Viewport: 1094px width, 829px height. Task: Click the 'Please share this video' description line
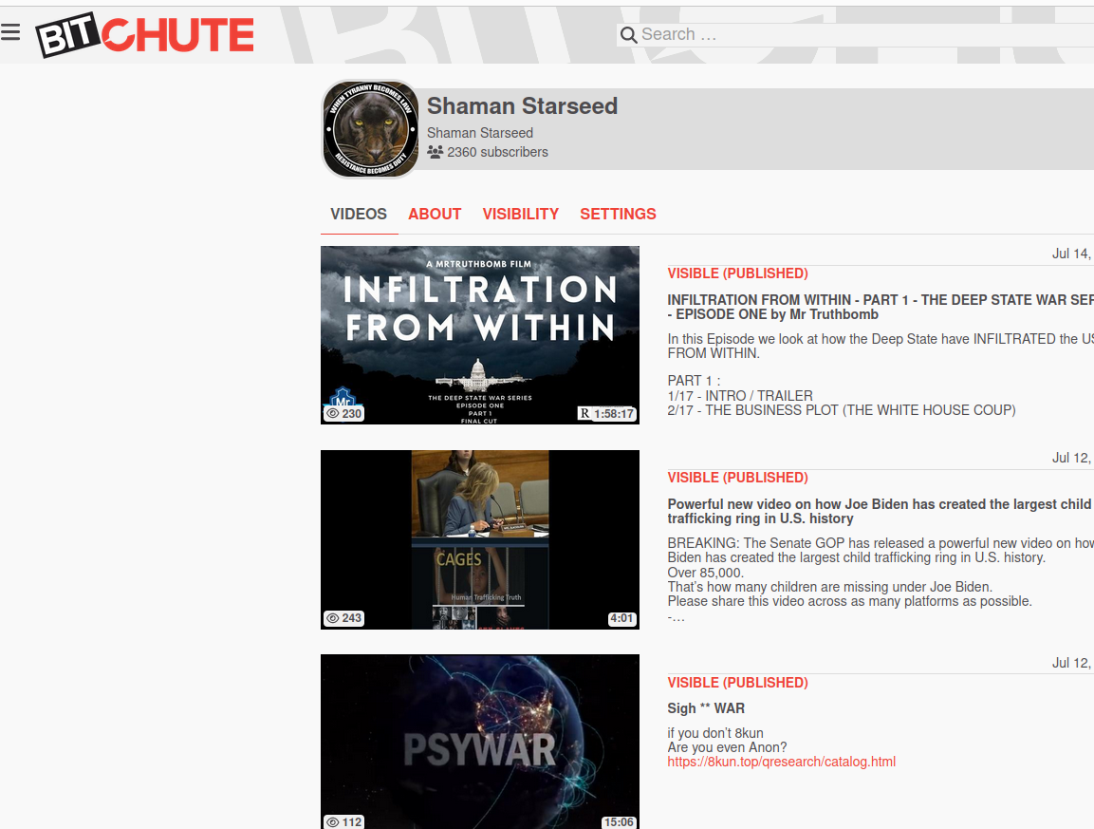850,601
